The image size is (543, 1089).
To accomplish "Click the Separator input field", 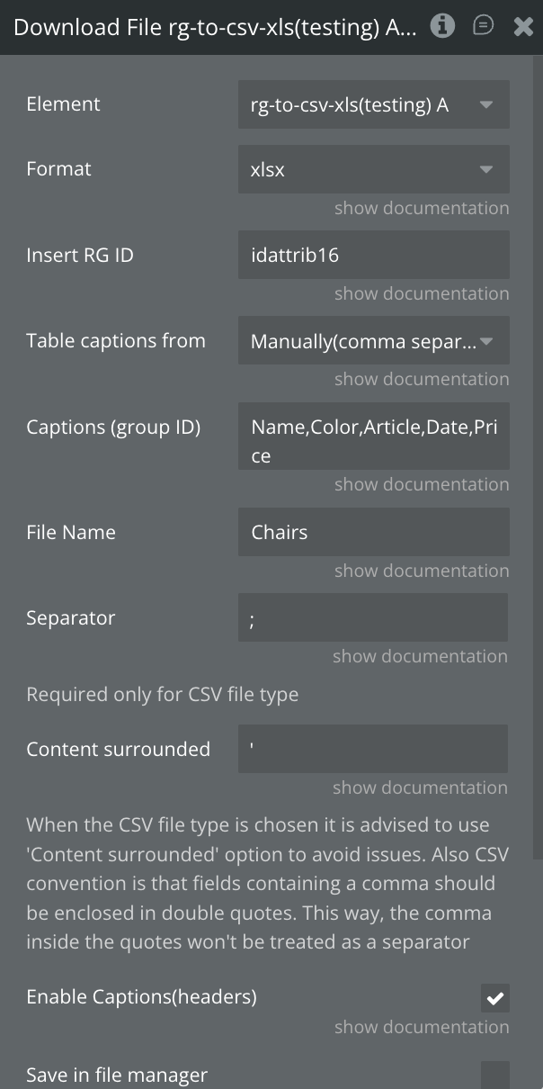I will pos(372,618).
